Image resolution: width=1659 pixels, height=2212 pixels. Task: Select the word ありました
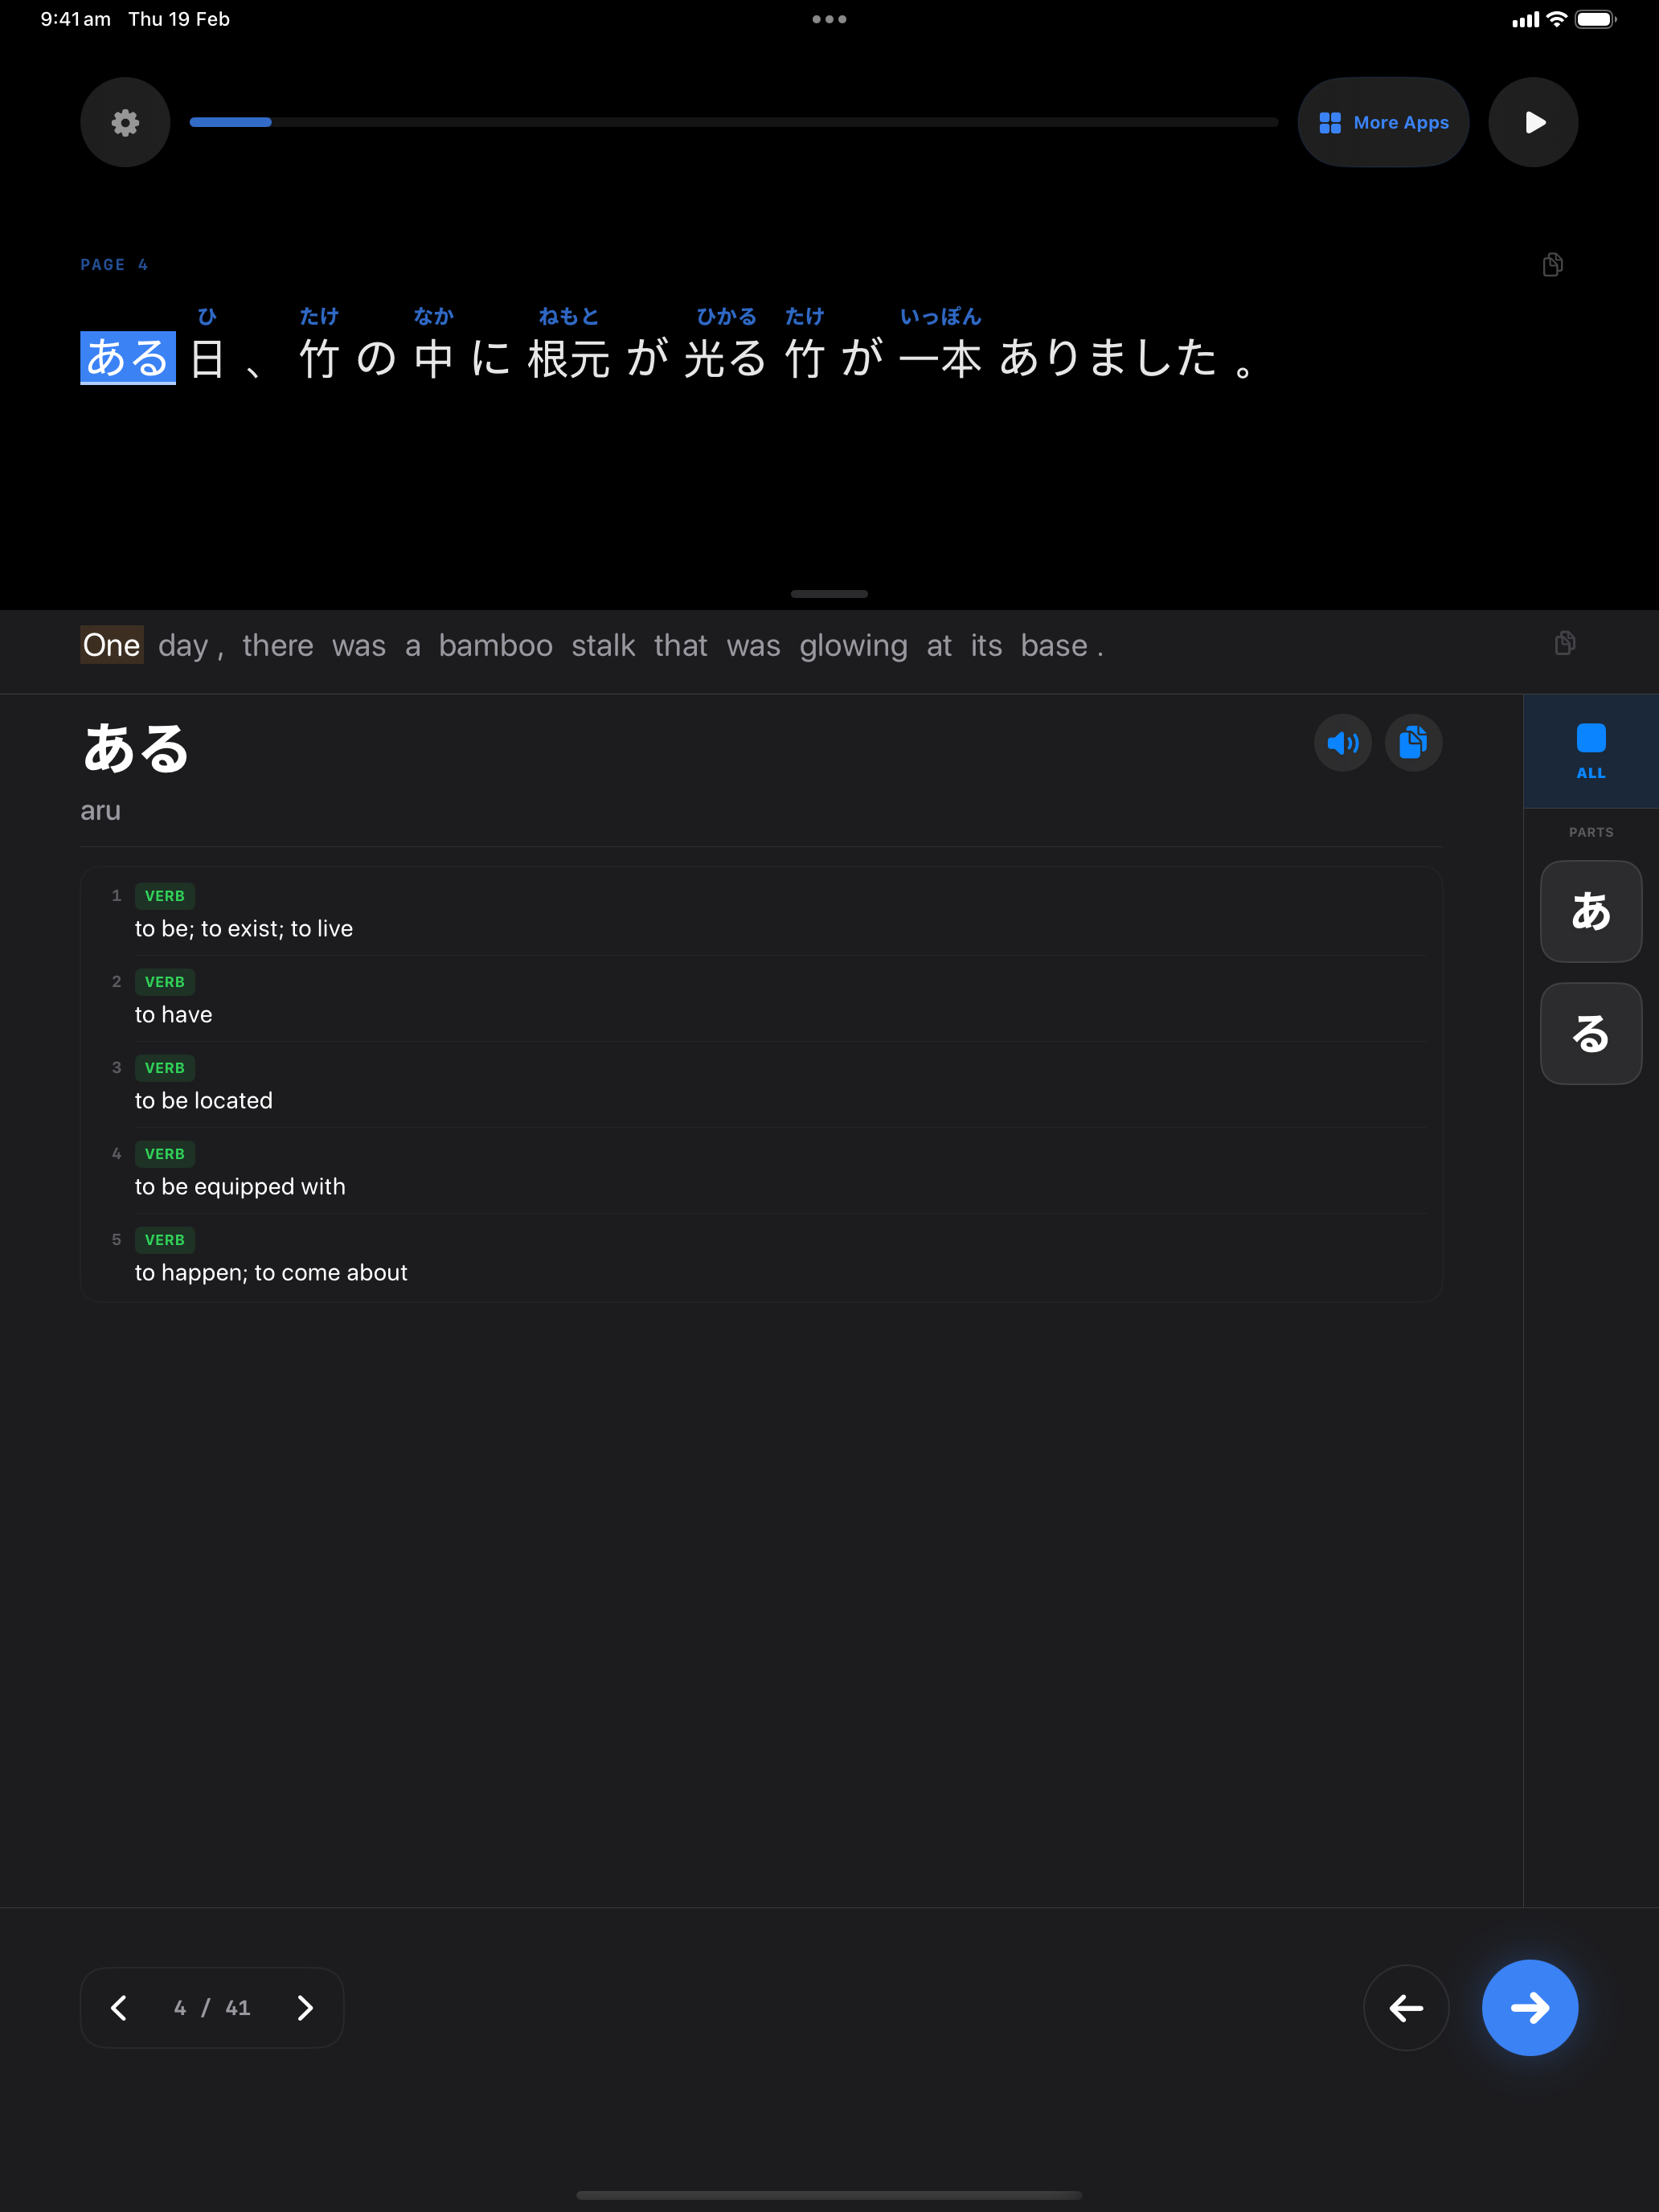click(x=1108, y=358)
